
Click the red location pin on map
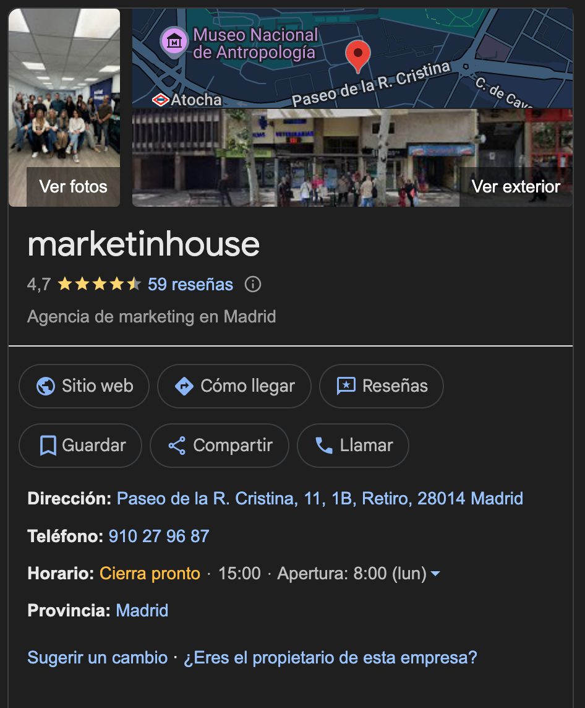point(357,56)
